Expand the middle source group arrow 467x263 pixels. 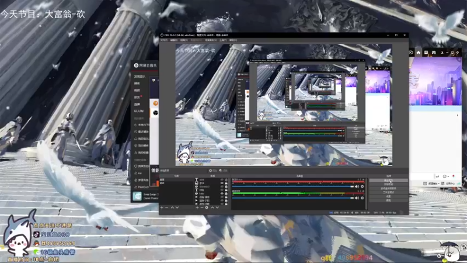(197, 200)
